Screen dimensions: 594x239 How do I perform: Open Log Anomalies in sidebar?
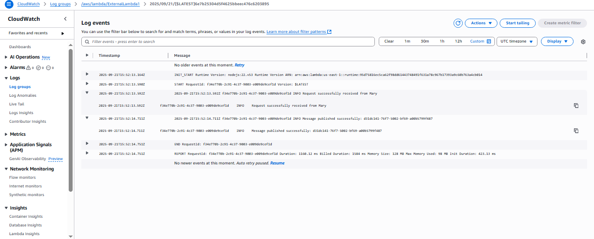23,95
